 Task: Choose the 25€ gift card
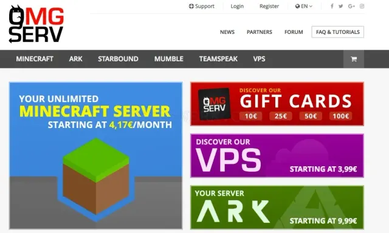281,116
